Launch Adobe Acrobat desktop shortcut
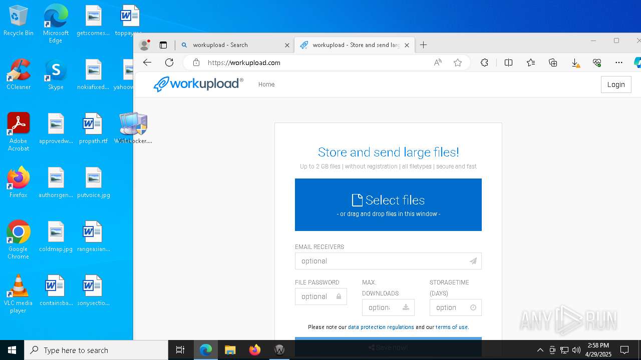This screenshot has width=641, height=360. click(x=19, y=132)
